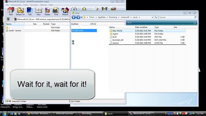Go up one level in WinRAR archive
This screenshot has width=206, height=116.
(x=8, y=19)
